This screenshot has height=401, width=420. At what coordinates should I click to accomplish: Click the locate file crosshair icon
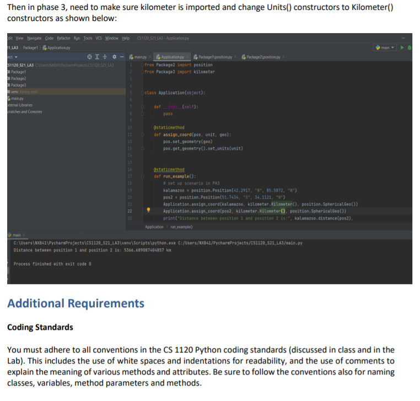point(89,57)
